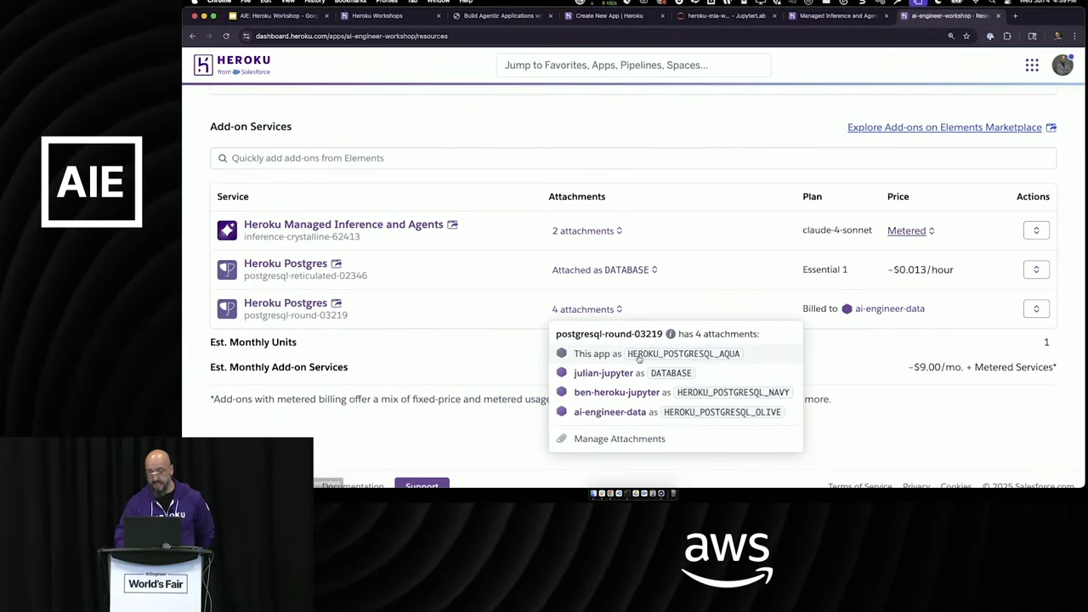Select HEROKU_POSTGRESQL_NAVY attachment name
Image resolution: width=1088 pixels, height=612 pixels.
tap(733, 393)
